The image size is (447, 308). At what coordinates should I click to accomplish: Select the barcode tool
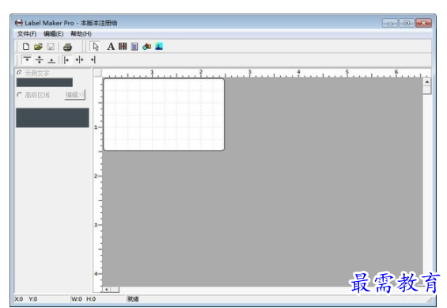123,46
